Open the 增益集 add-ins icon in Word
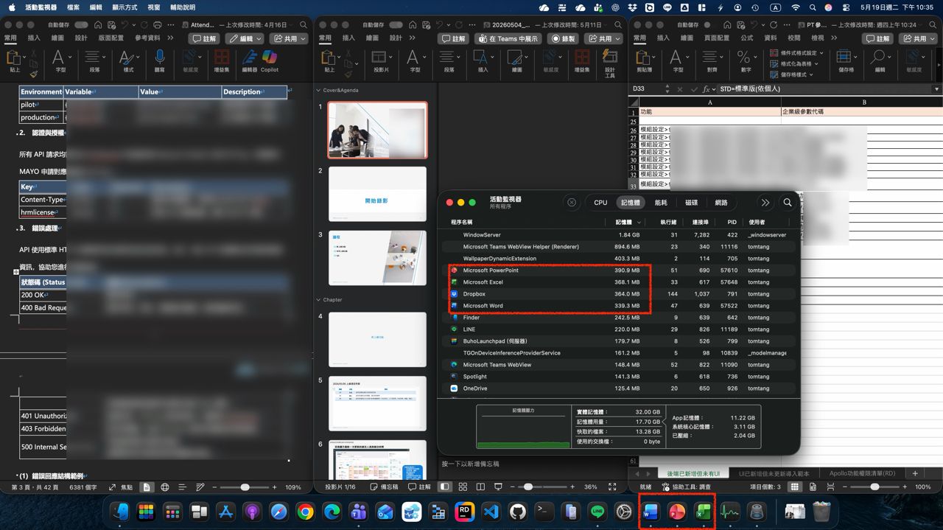 221,60
